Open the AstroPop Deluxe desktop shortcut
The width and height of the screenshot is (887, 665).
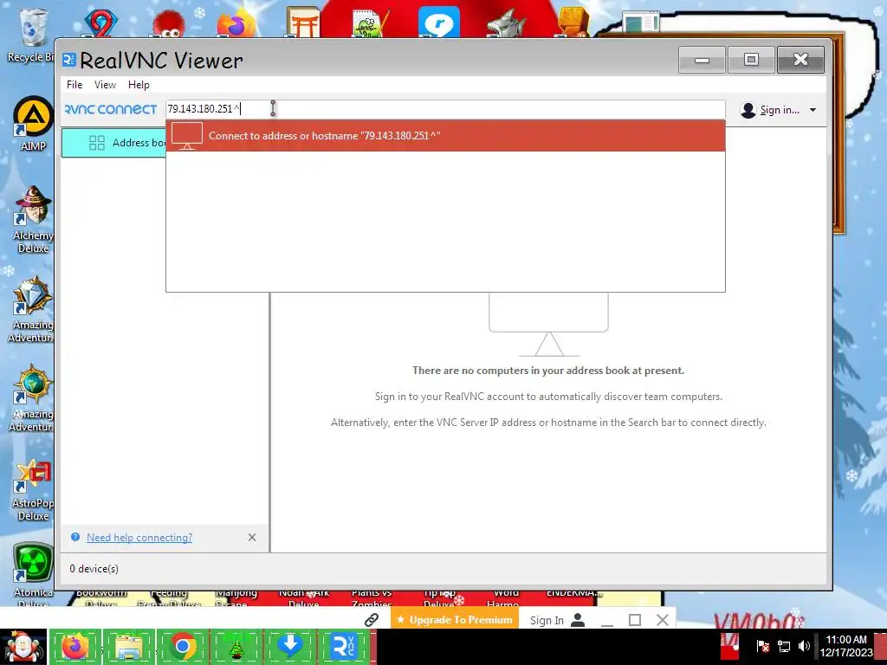pyautogui.click(x=33, y=490)
